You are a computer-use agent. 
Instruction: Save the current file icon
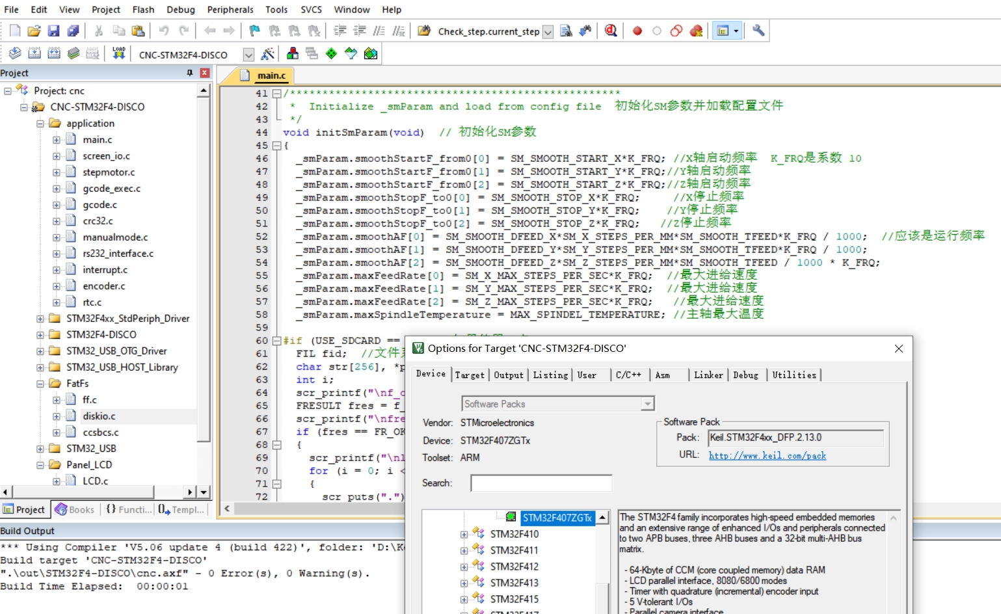coord(53,31)
